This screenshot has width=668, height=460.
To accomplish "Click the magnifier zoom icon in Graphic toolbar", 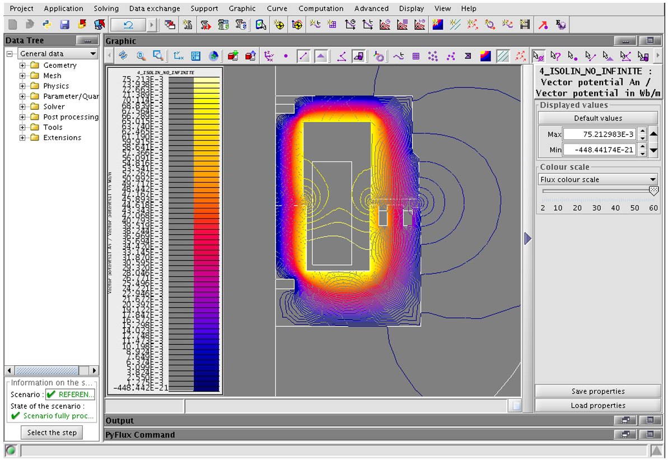I will (x=141, y=55).
